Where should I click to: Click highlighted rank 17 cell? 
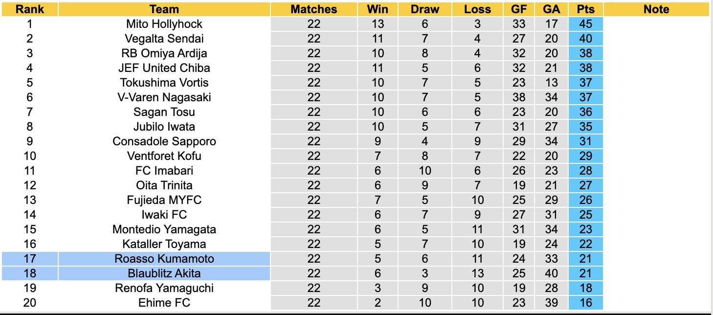29,259
